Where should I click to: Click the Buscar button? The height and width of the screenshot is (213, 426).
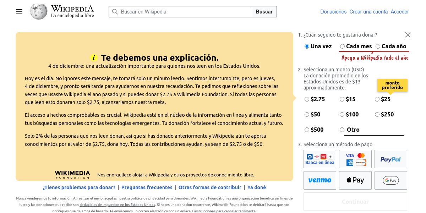tap(264, 12)
